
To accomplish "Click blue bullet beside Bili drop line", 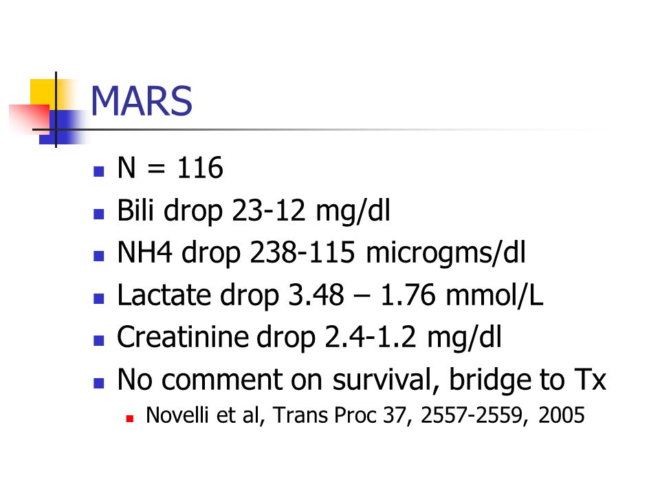I will coord(99,214).
